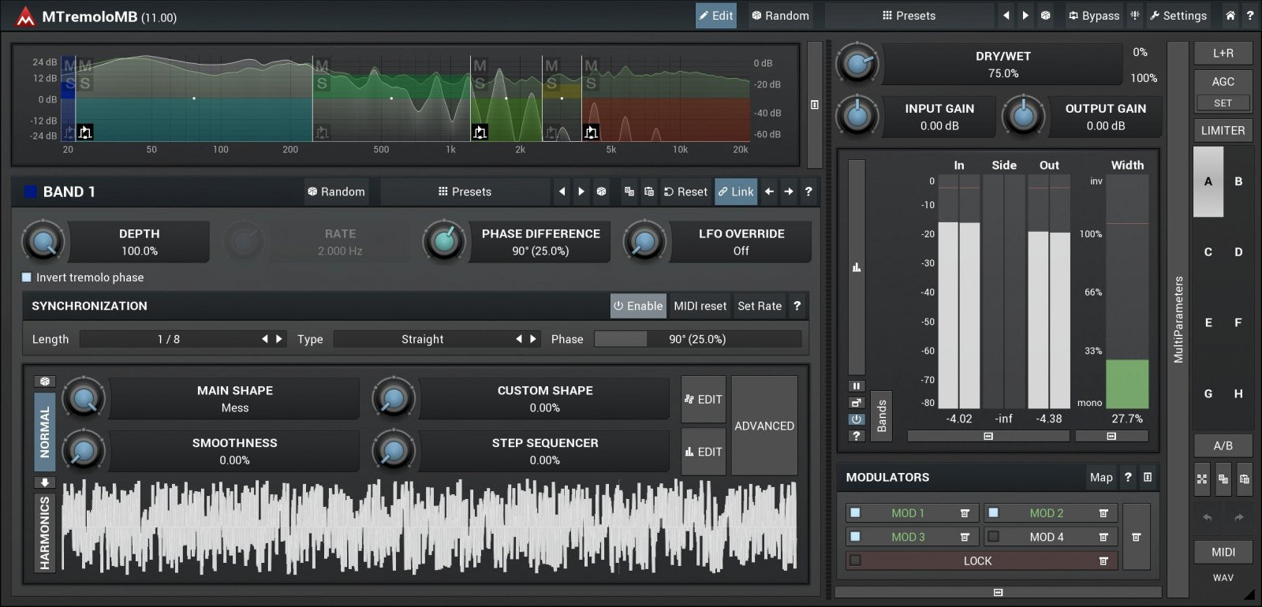This screenshot has width=1262, height=607.
Task: Open the Step Sequencer EDIT button
Action: click(x=703, y=452)
